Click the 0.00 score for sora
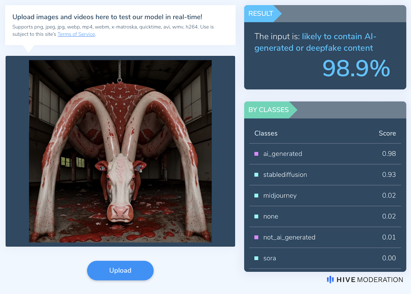This screenshot has width=411, height=294. (389, 258)
